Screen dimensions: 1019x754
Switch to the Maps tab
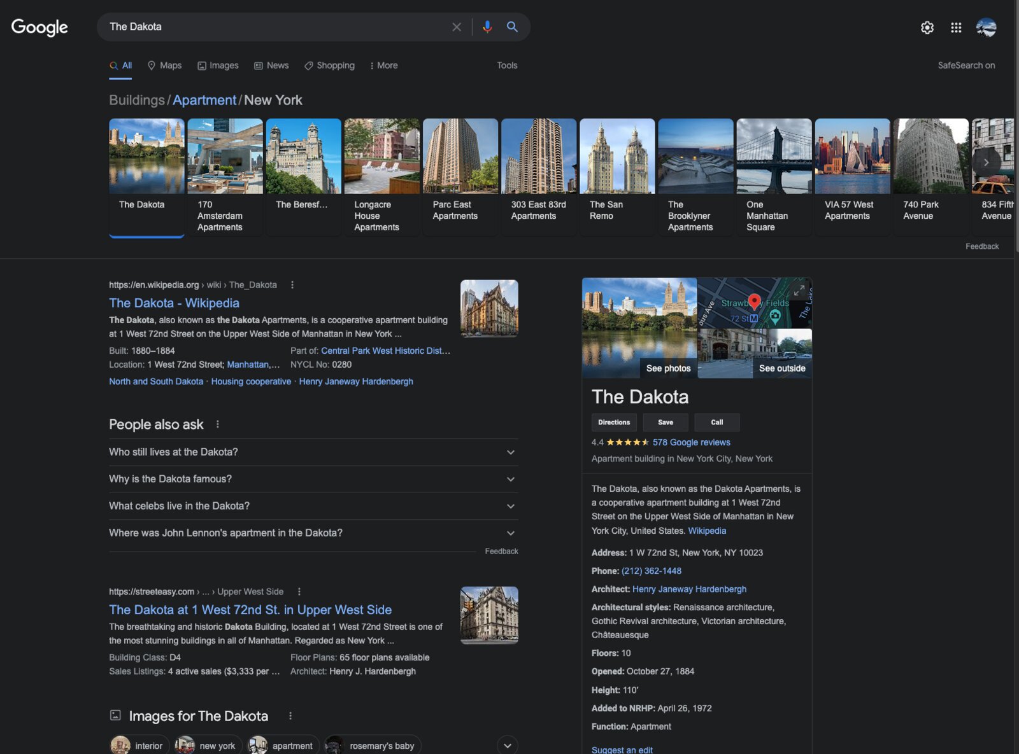164,66
